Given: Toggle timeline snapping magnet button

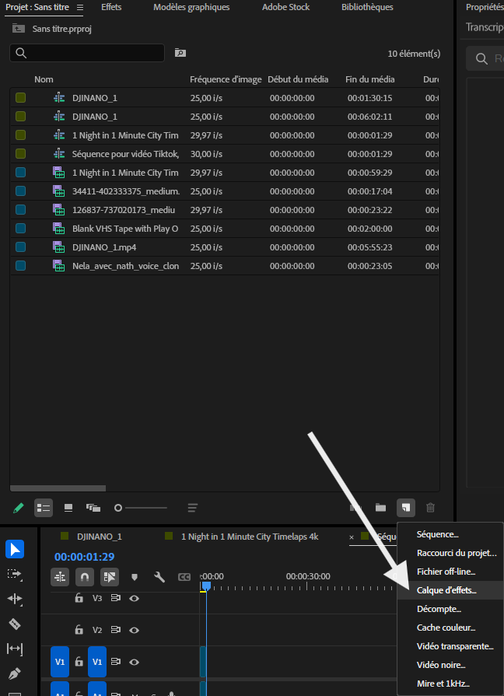Looking at the screenshot, I should tap(85, 576).
